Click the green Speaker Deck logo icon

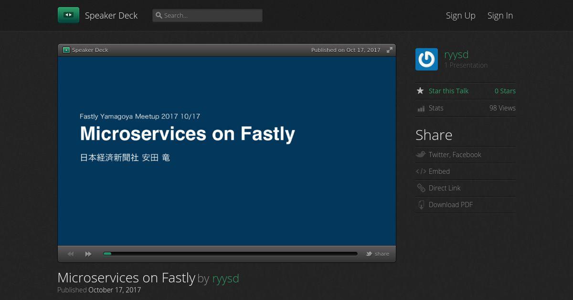coord(68,15)
